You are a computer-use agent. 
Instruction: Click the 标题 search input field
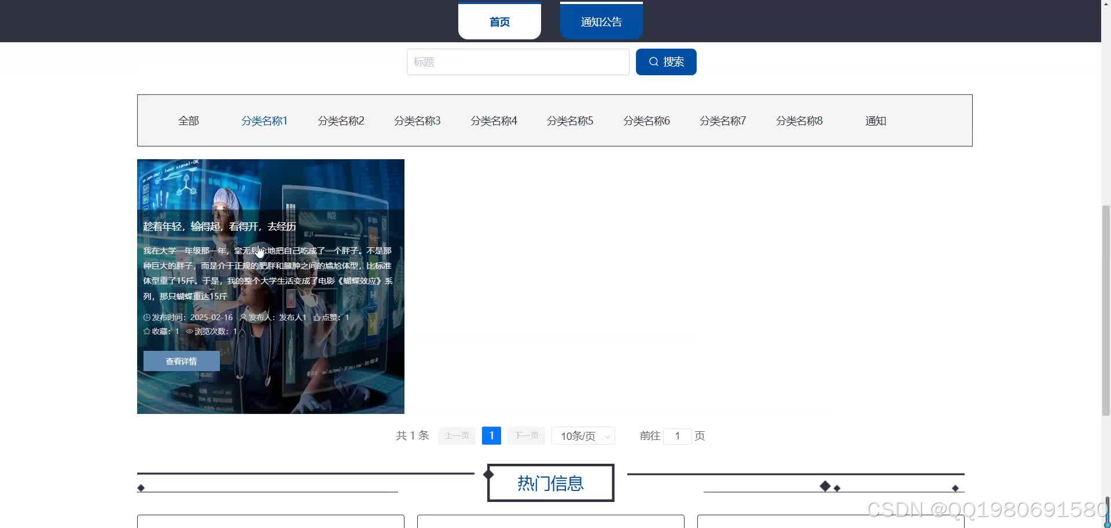517,61
